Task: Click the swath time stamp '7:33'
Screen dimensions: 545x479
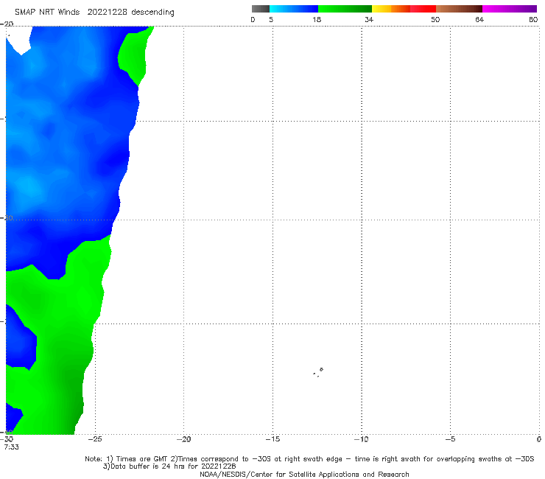Action: (11, 447)
